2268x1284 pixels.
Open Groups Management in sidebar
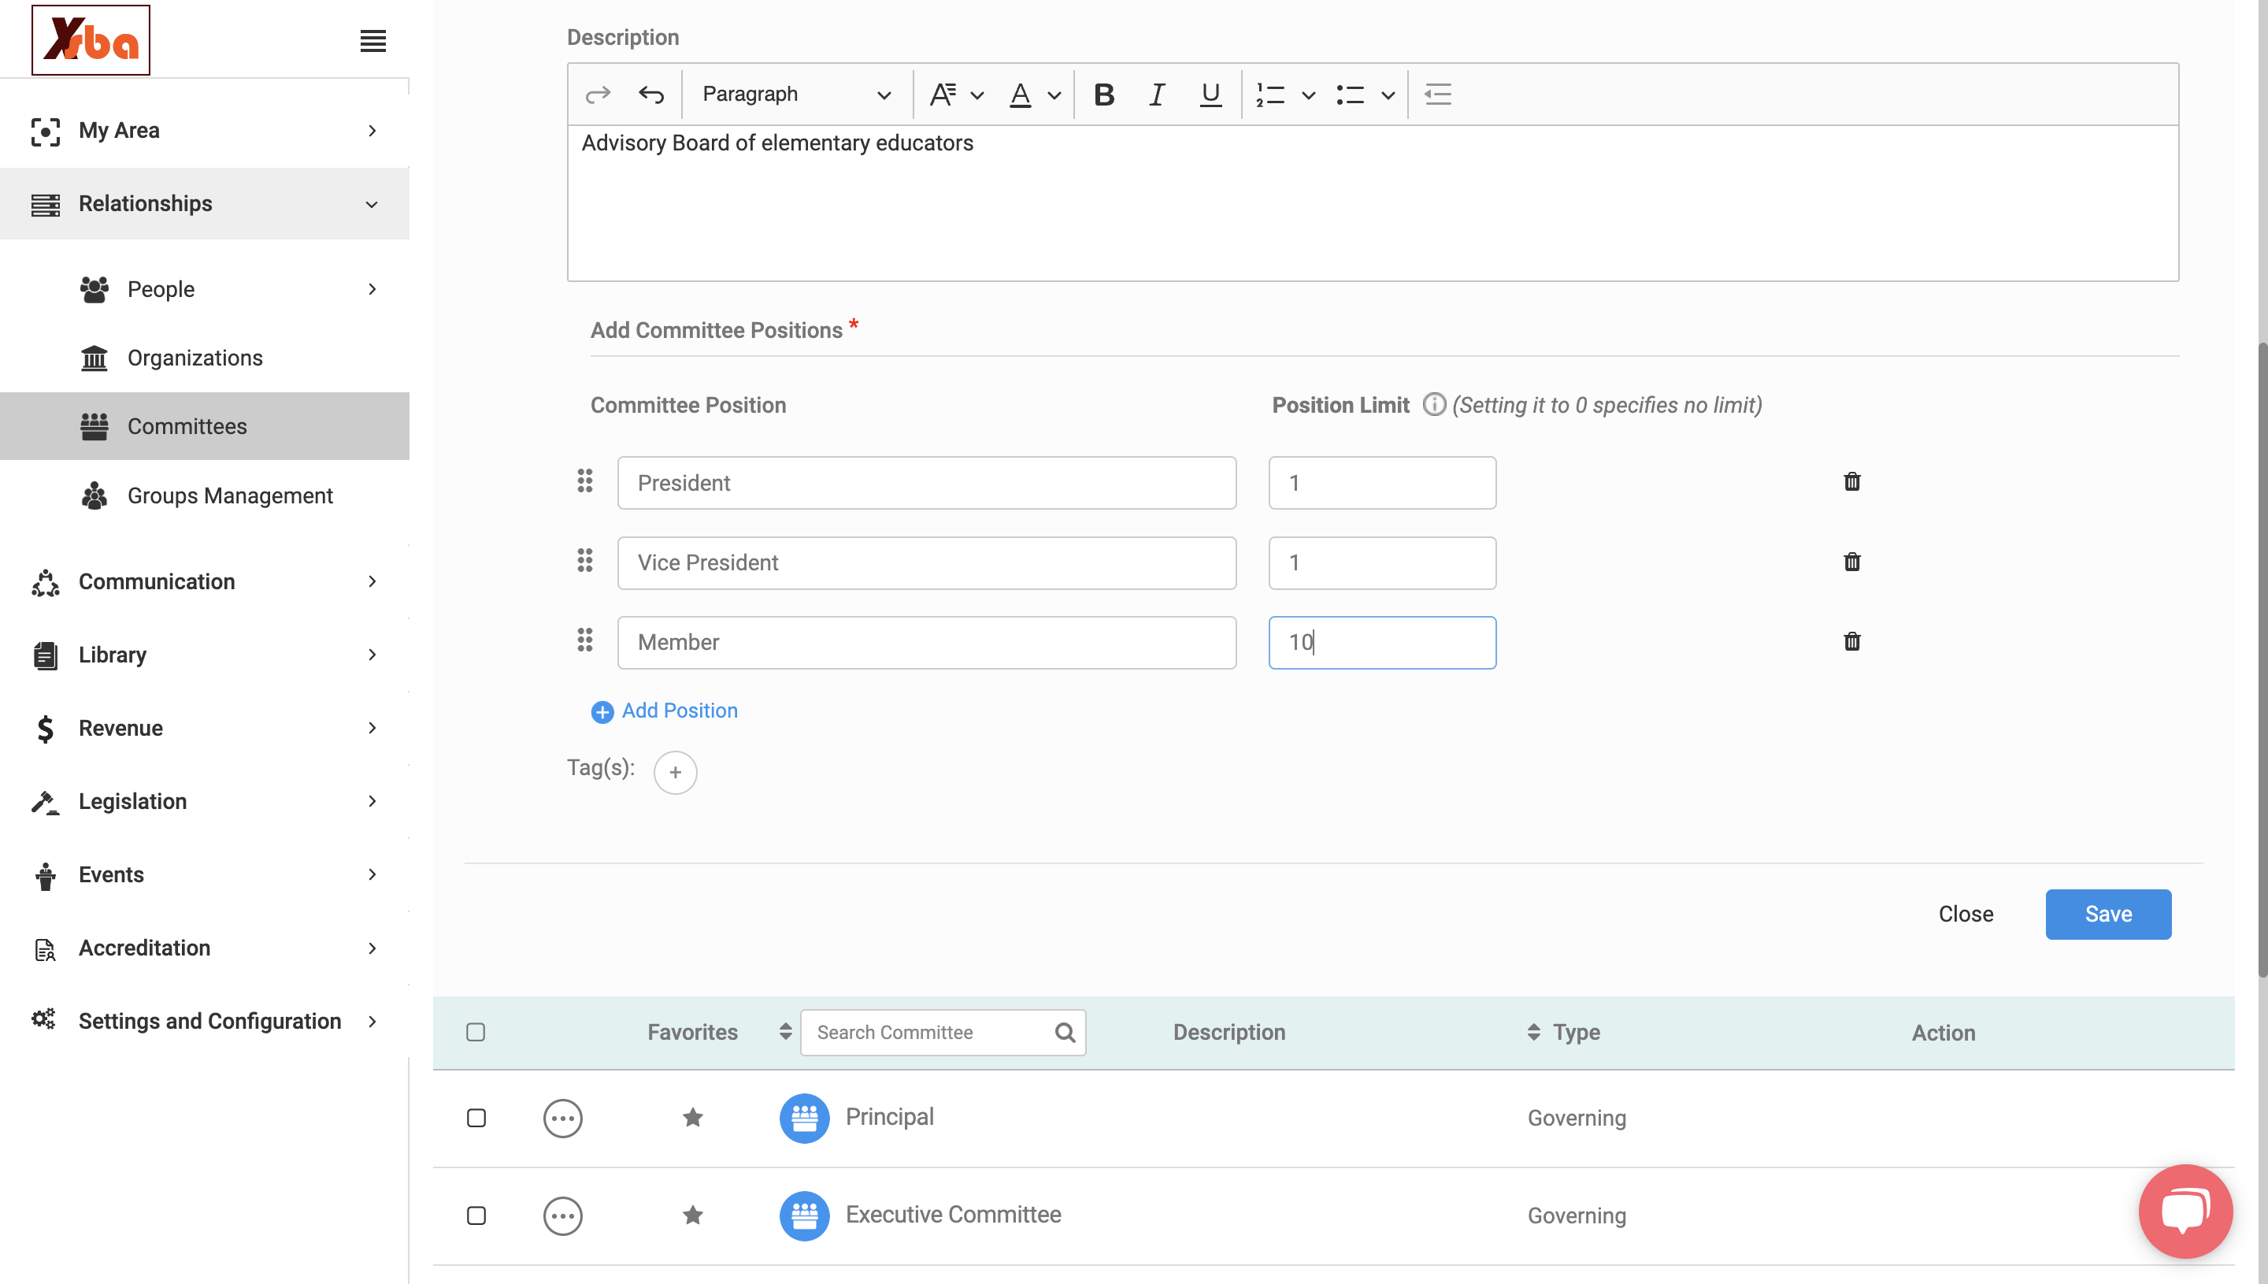click(x=205, y=495)
